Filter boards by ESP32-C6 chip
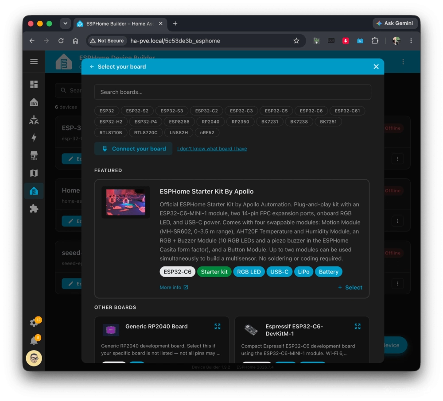Viewport: 443px width, 401px height. click(x=311, y=111)
